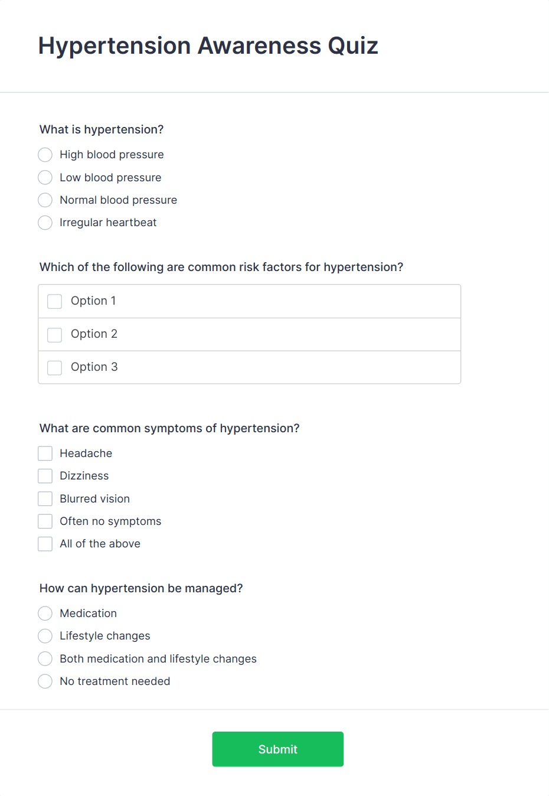Mark Blurred vision checkbox
Screen dimensions: 549x796
45,499
